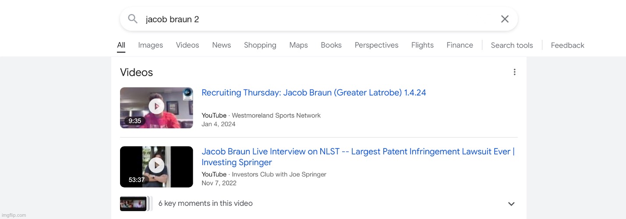Screen dimensions: 626x219
Task: Click the search magnifier icon
Action: pyautogui.click(x=133, y=19)
